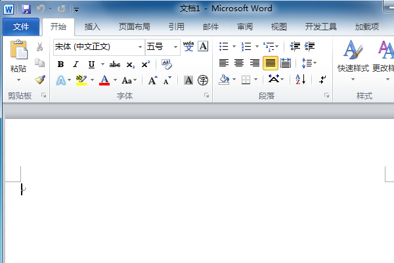The image size is (394, 263).
Task: Open the 剪贴板 dialog launcher
Action: pos(44,95)
